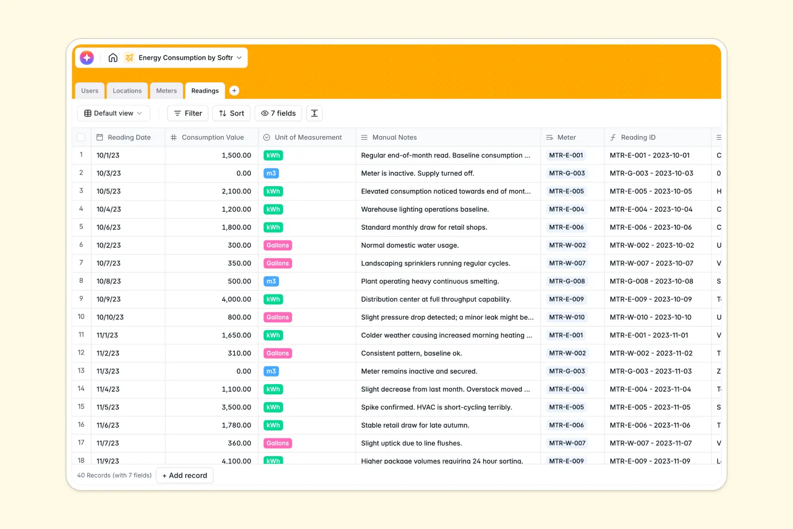This screenshot has width=793, height=529.
Task: Click the Reading Date column header
Action: click(x=128, y=138)
